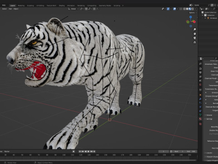Image resolution: width=218 pixels, height=164 pixels.
Task: Jump to the animation end frame
Action: tap(94, 151)
